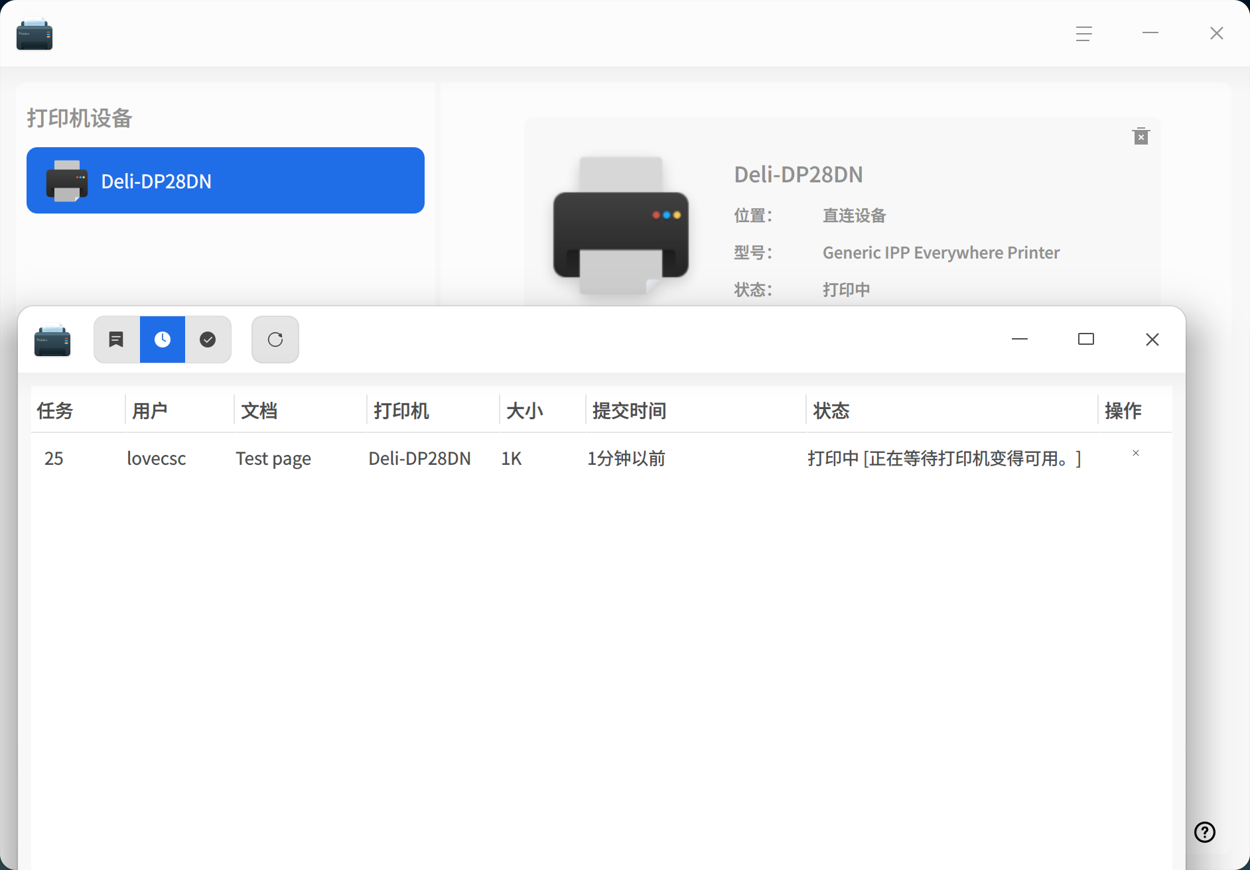The height and width of the screenshot is (870, 1250).
Task: Maximize the print job manager window
Action: pos(1086,340)
